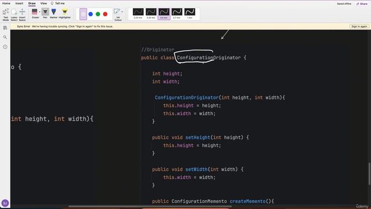Open the SJ account avatar

click(x=5, y=203)
